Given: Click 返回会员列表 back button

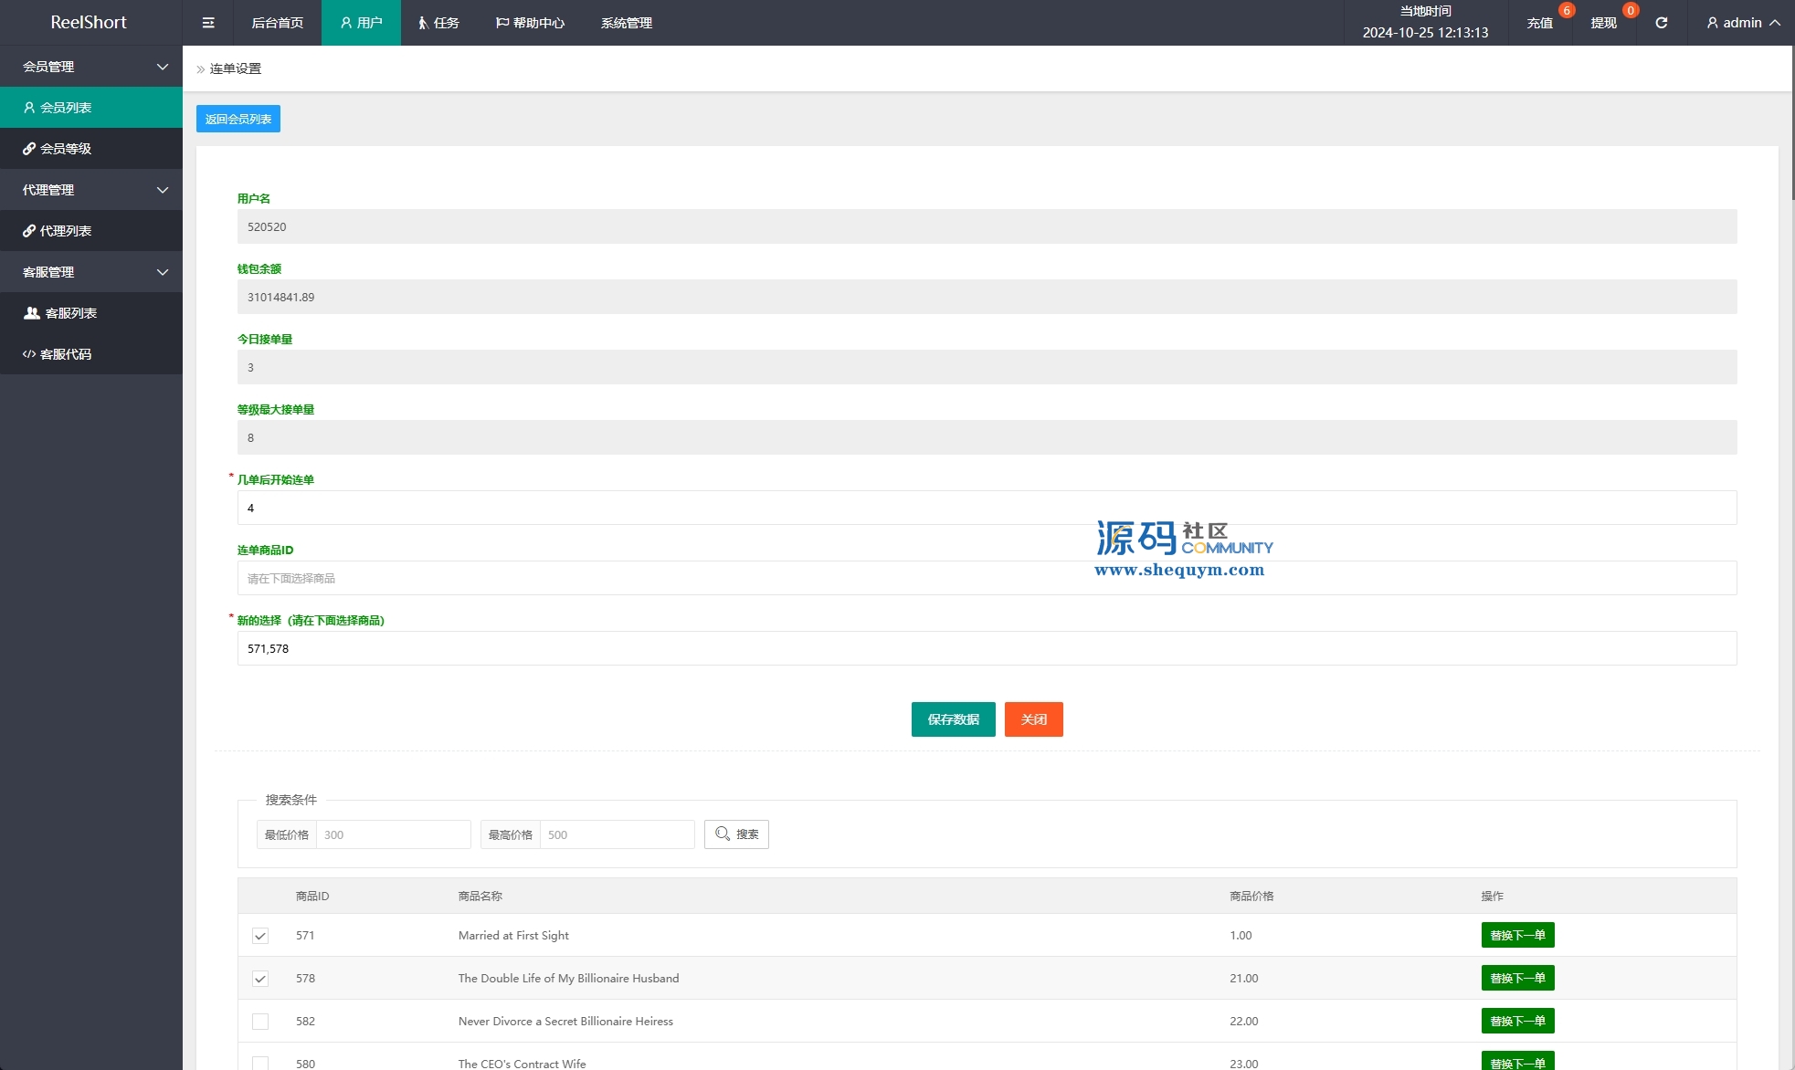Looking at the screenshot, I should coord(238,119).
